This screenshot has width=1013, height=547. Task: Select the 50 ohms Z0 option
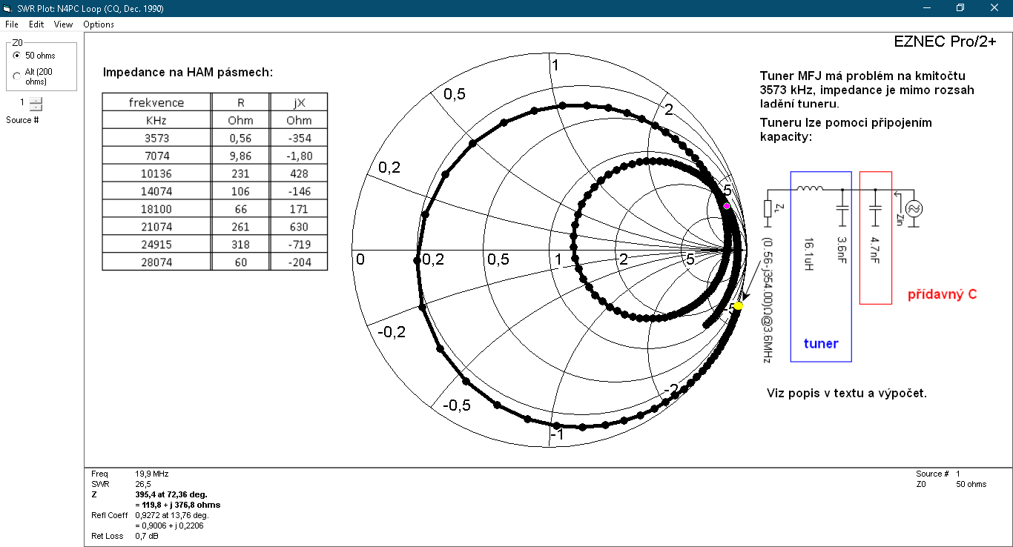click(17, 56)
